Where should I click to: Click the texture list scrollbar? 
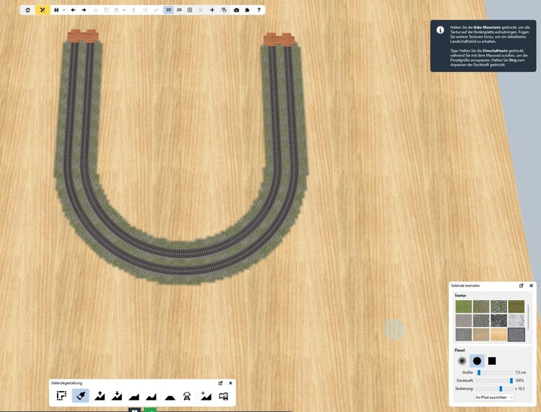[x=528, y=316]
